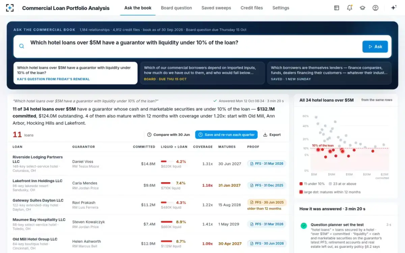405x253 pixels.
Task: Click guarantor Steven Kowalczyk
Action: coord(88,222)
